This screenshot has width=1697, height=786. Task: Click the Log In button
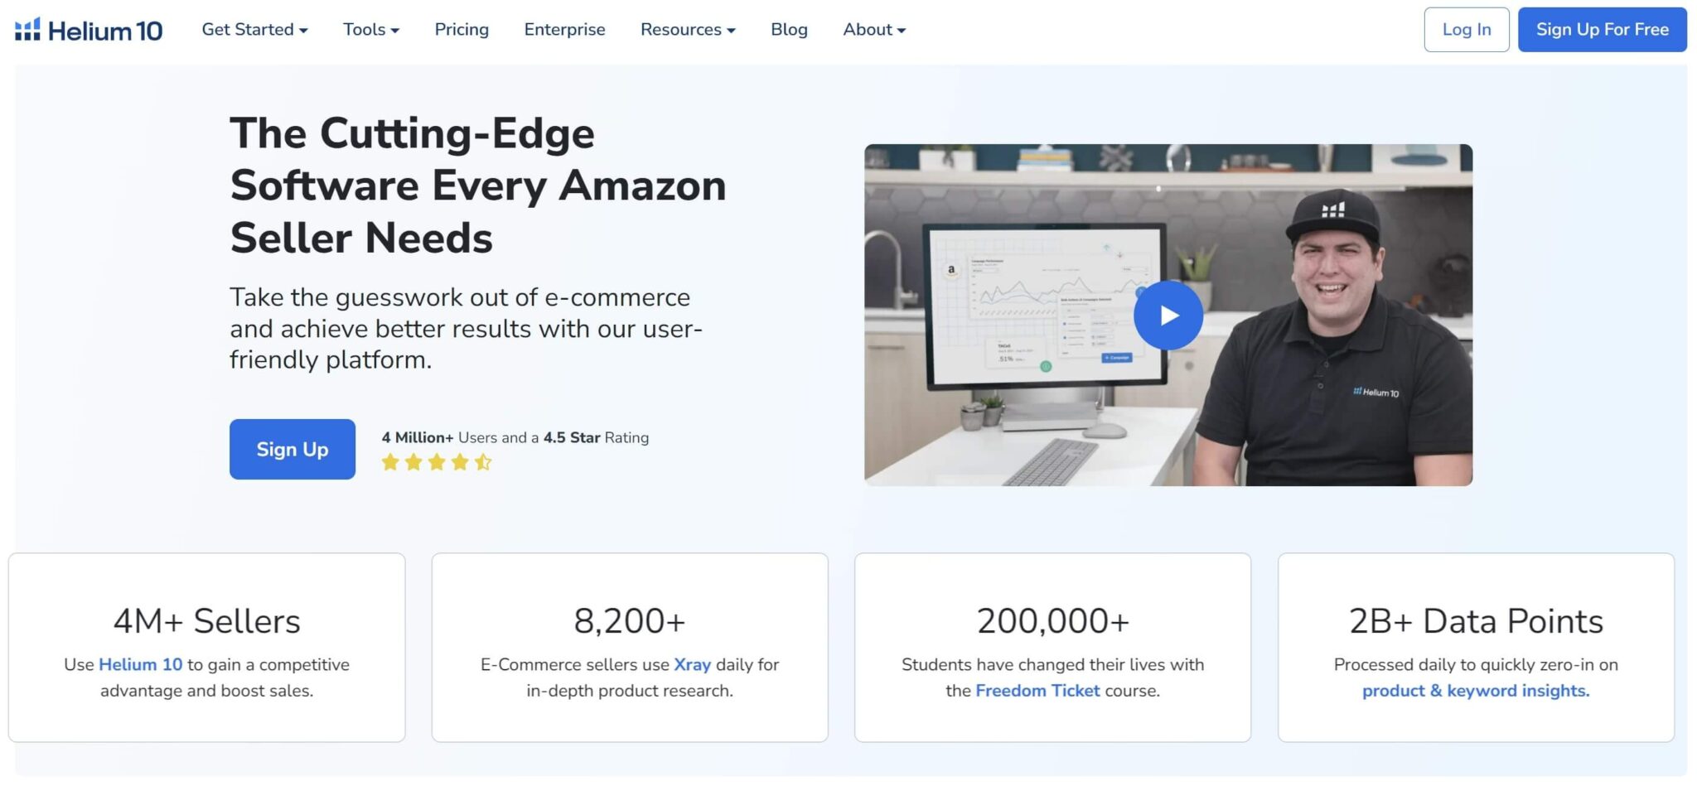click(x=1467, y=30)
